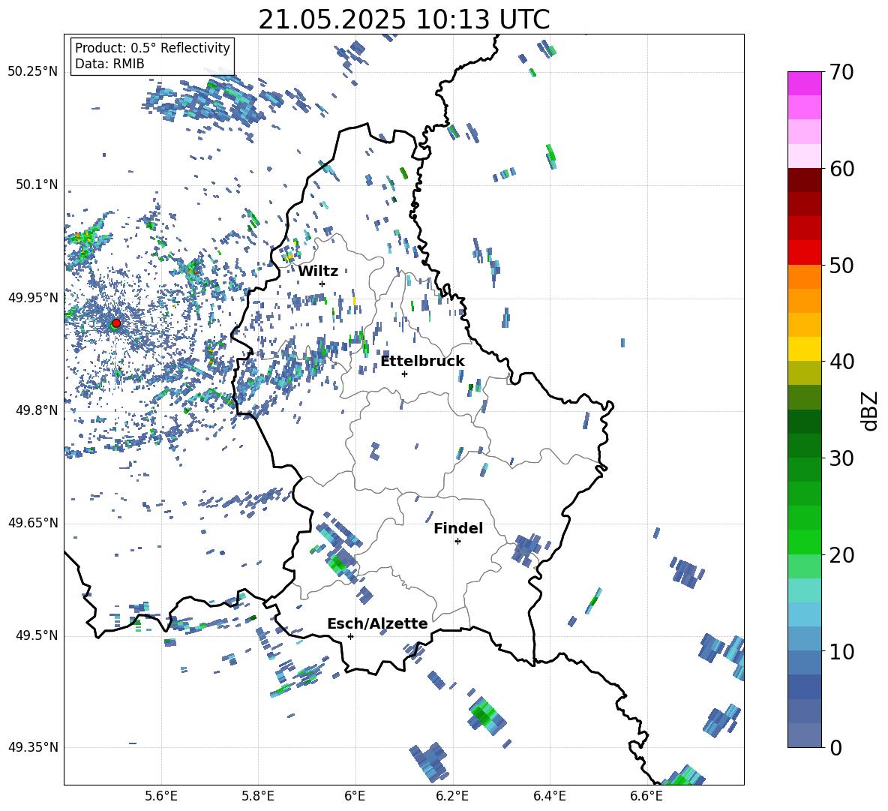
Task: Click the "Product: 0.5° Reflectivity" label
Action: pos(152,47)
